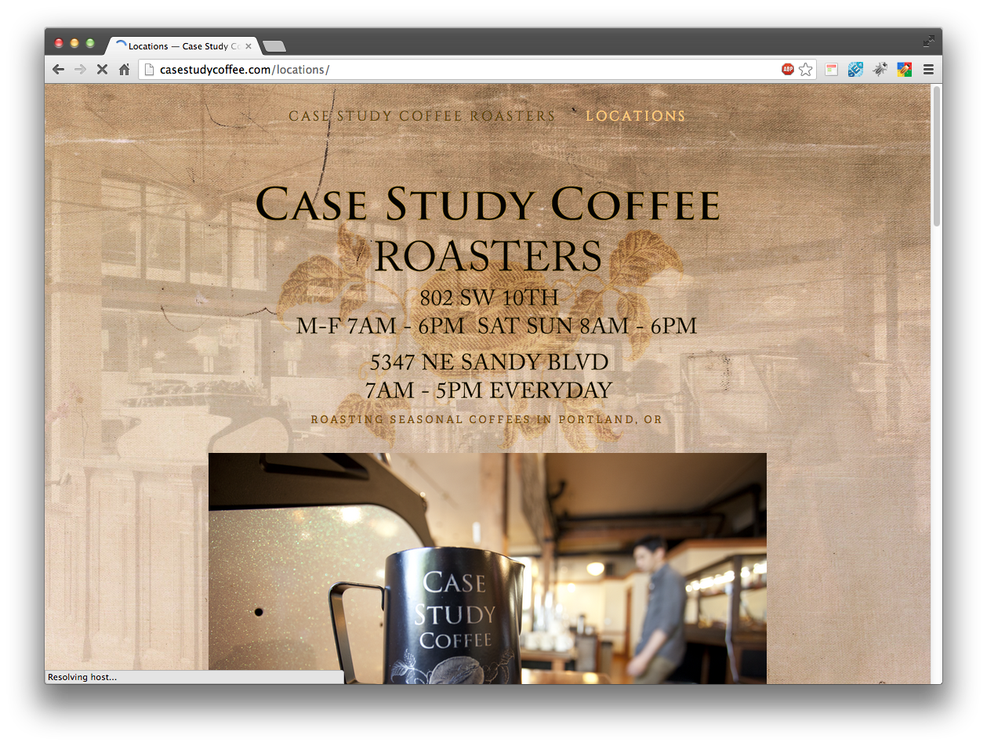
Task: Close the Locations tab
Action: [x=249, y=46]
